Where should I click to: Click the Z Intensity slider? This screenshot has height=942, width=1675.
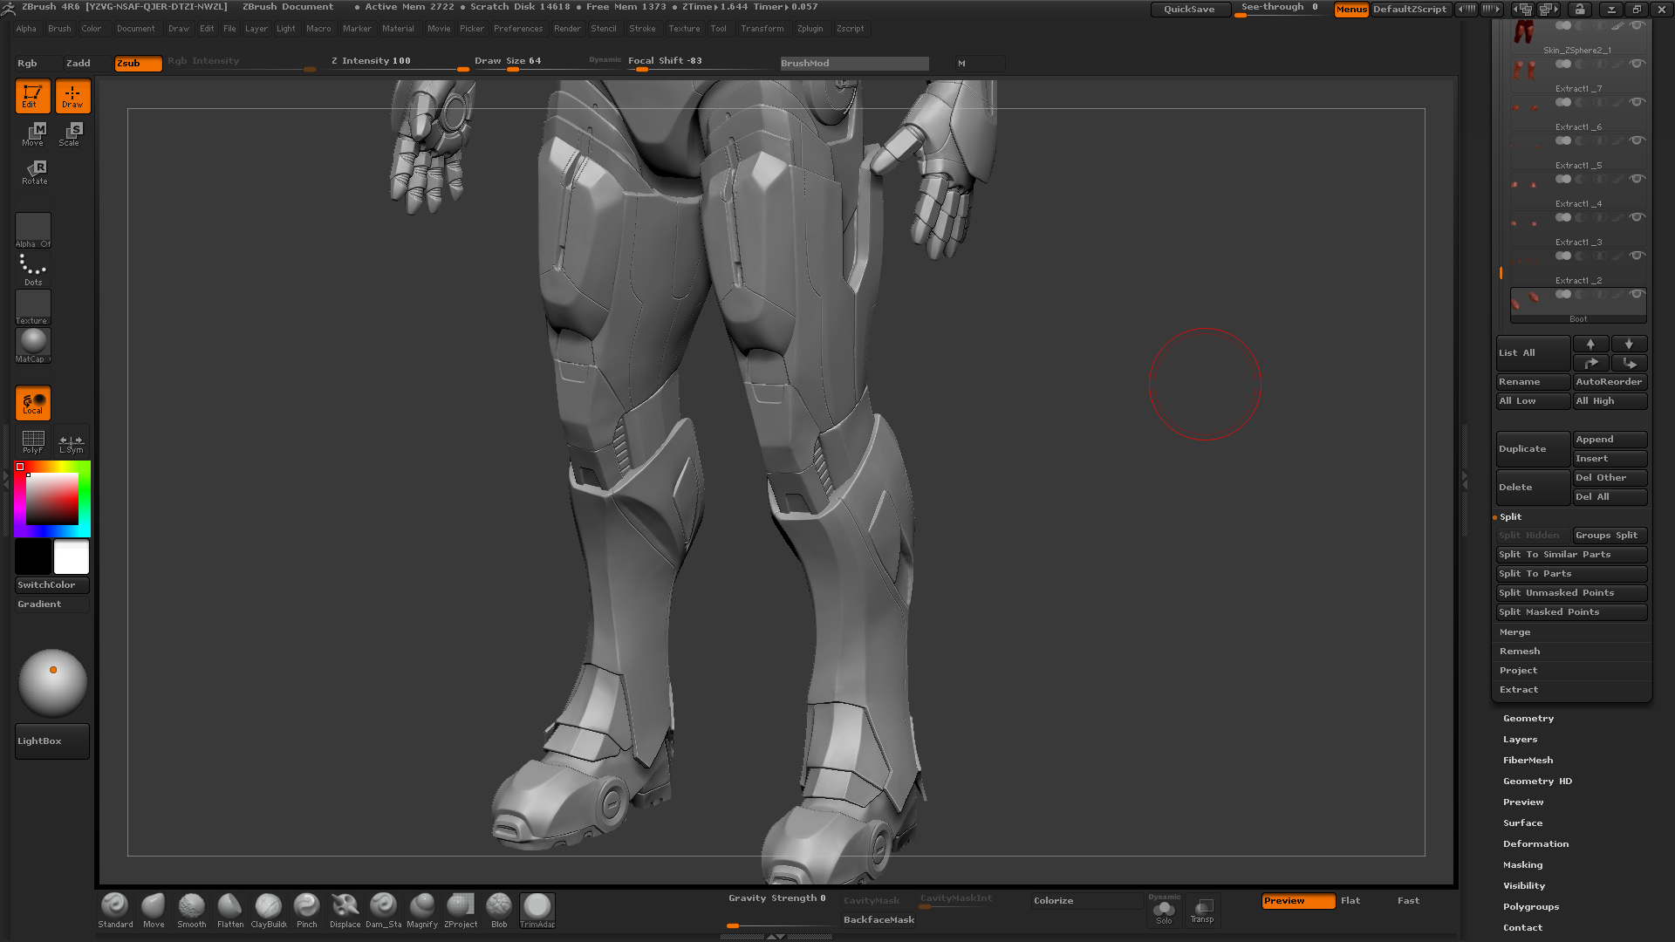click(398, 63)
